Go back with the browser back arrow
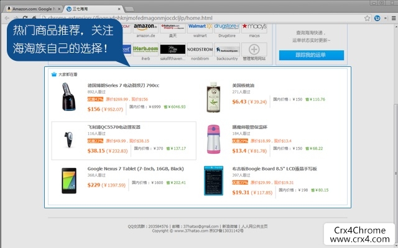Image resolution: width=398 pixels, height=248 pixels. click(x=7, y=18)
